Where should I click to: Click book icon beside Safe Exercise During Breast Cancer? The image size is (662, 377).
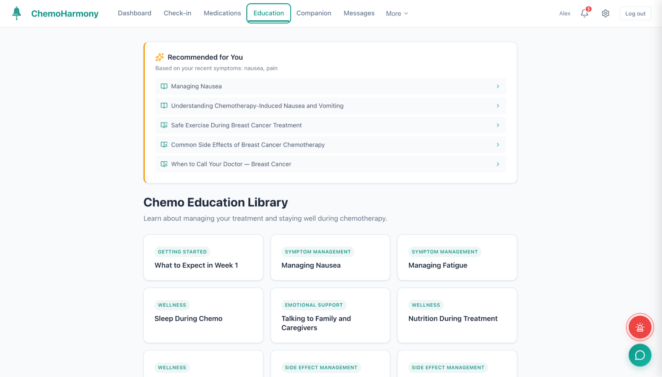coord(164,125)
